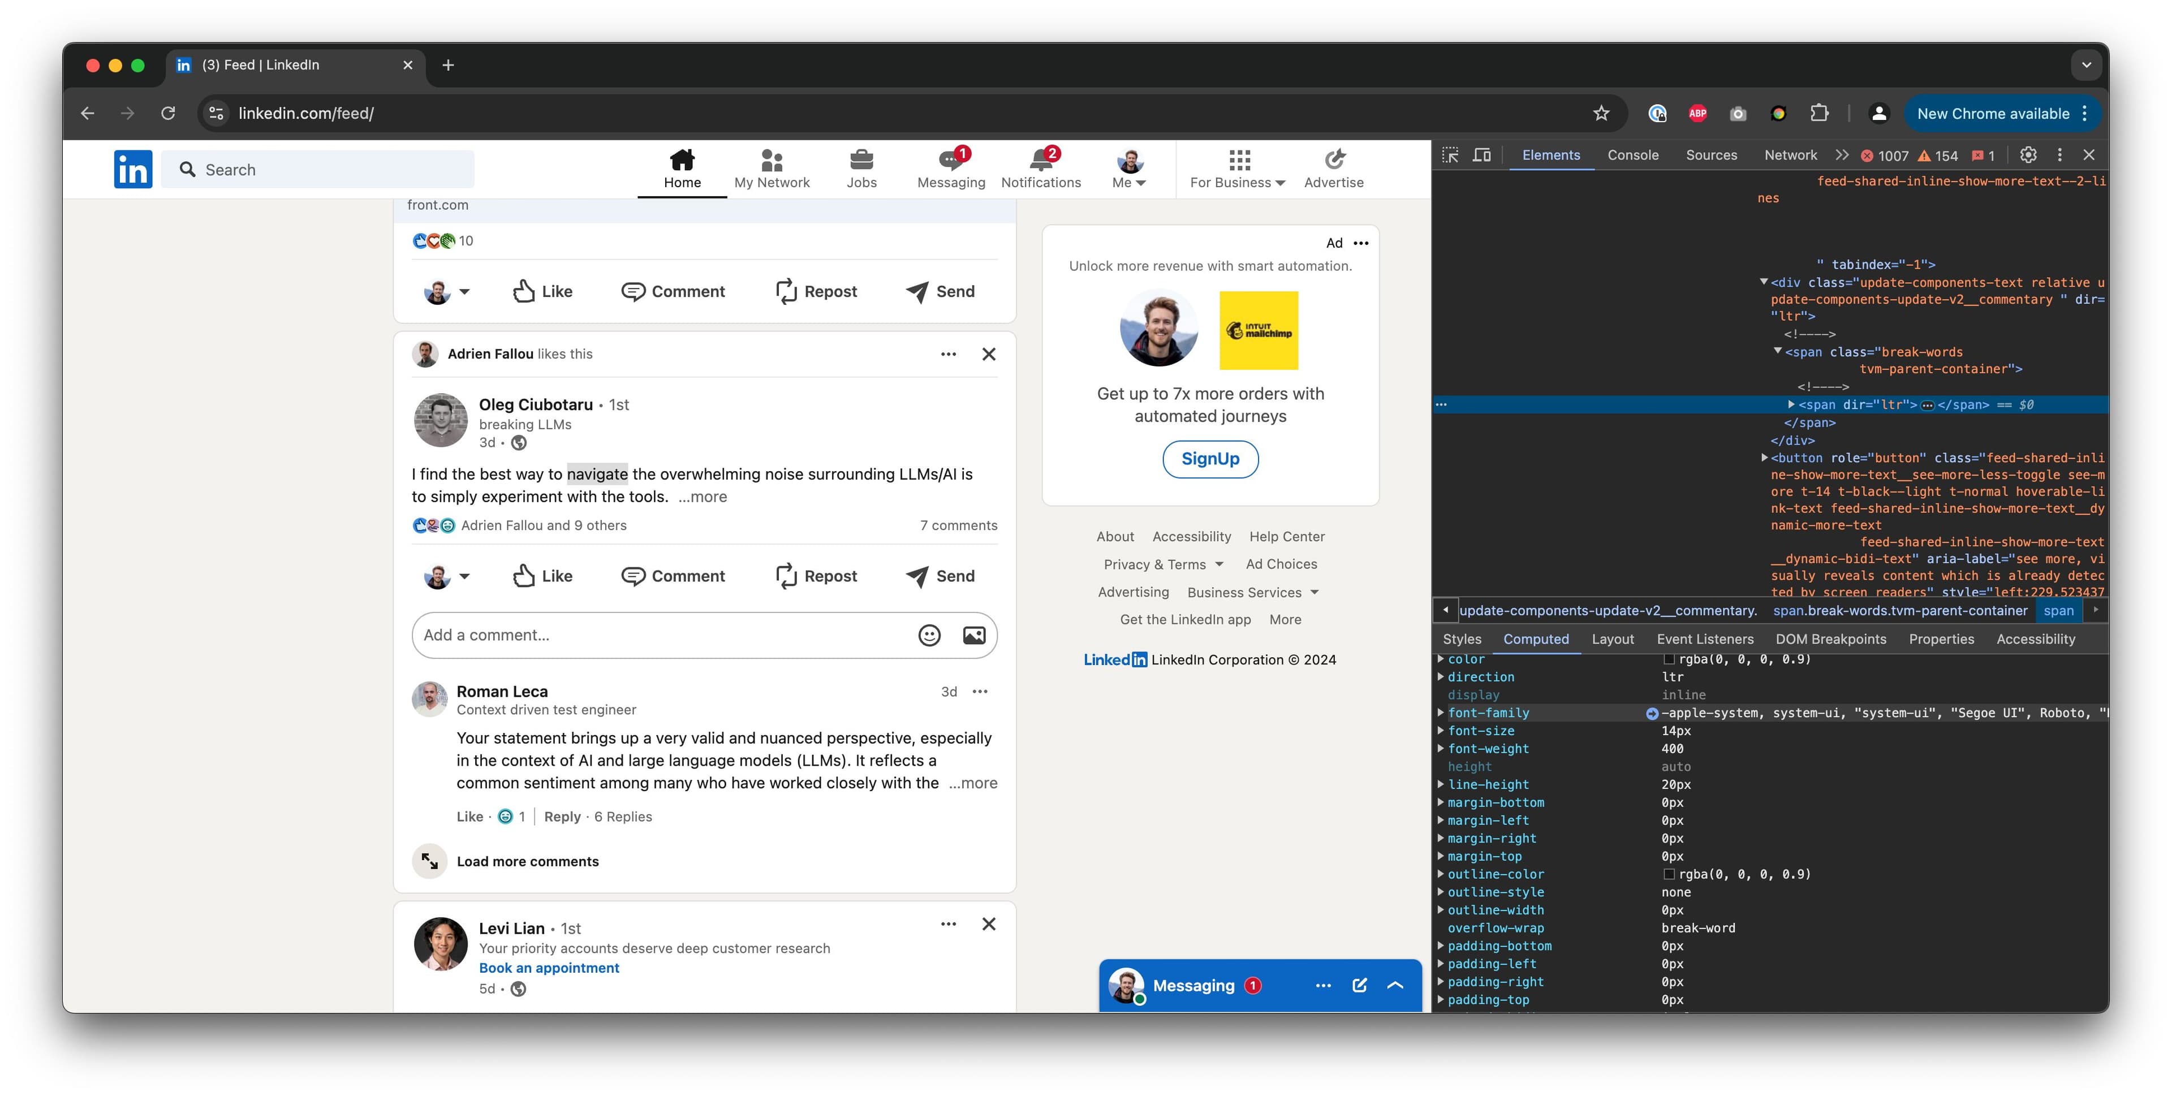
Task: Like Oleg Ciubotaru's post
Action: (542, 576)
